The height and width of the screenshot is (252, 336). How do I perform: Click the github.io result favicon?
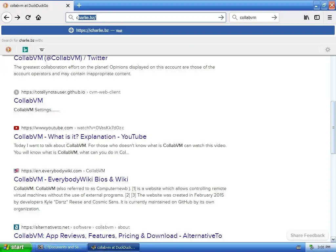16,92
